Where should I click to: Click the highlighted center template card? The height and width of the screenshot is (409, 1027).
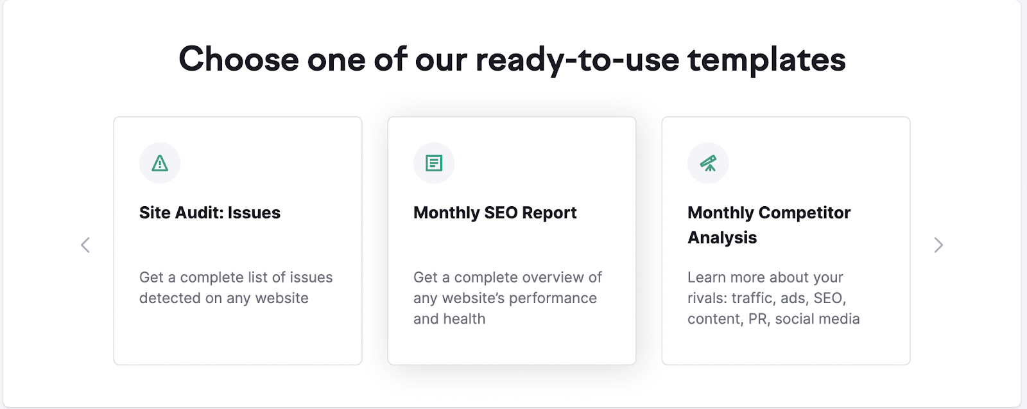pos(512,241)
